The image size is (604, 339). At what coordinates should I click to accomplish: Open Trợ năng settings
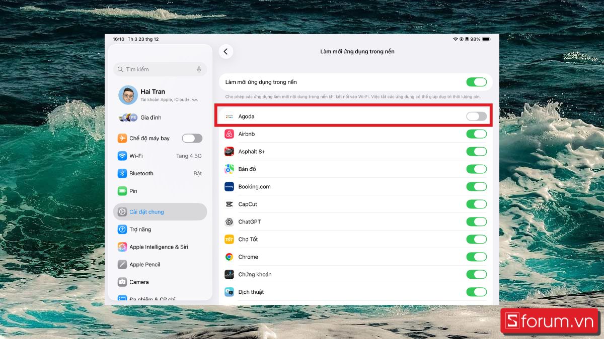(160, 230)
